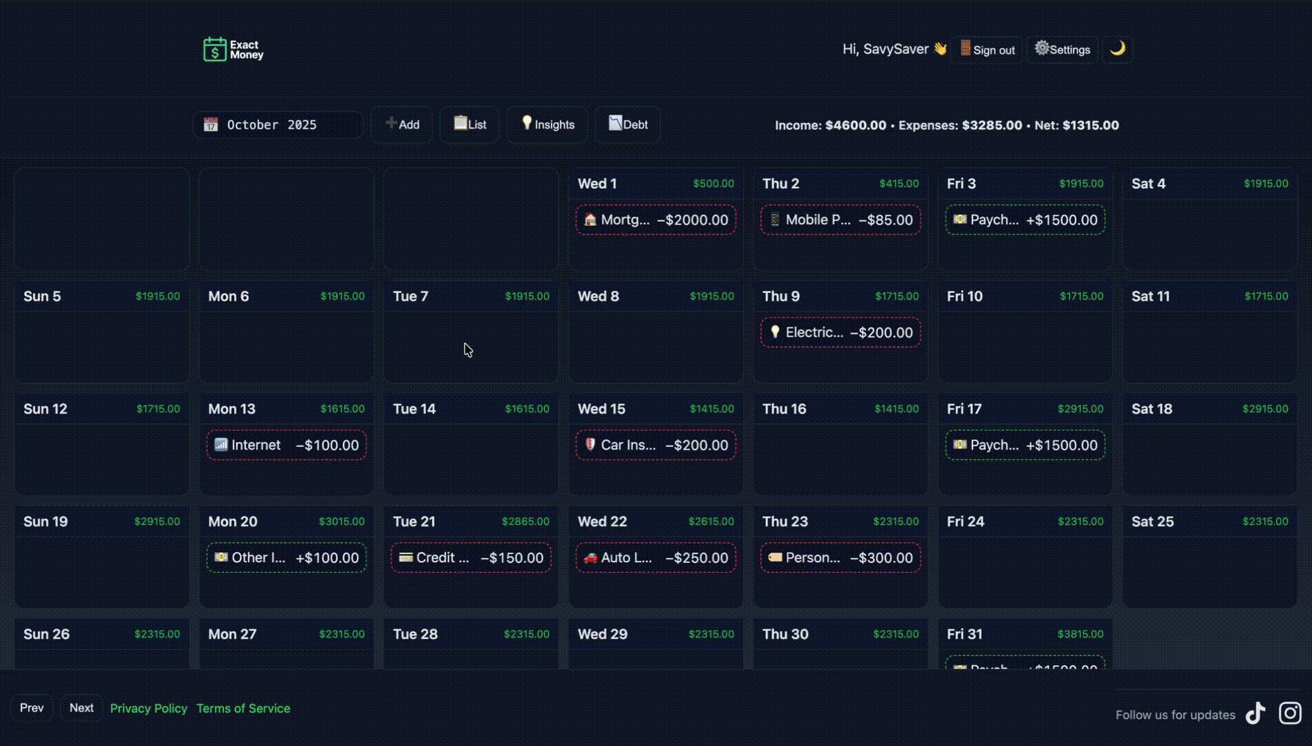1312x746 pixels.
Task: Expand the Electric expense entry on Thu 9
Action: [841, 332]
